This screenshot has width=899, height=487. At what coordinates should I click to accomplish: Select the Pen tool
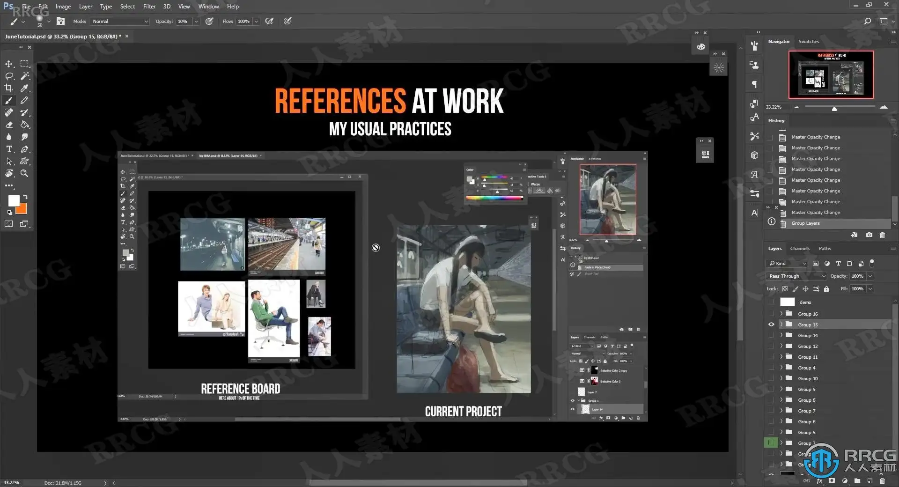tap(24, 149)
